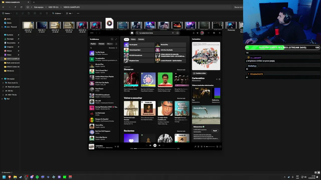Adjust the Spotify volume slider
The image size is (321, 180).
click(211, 146)
